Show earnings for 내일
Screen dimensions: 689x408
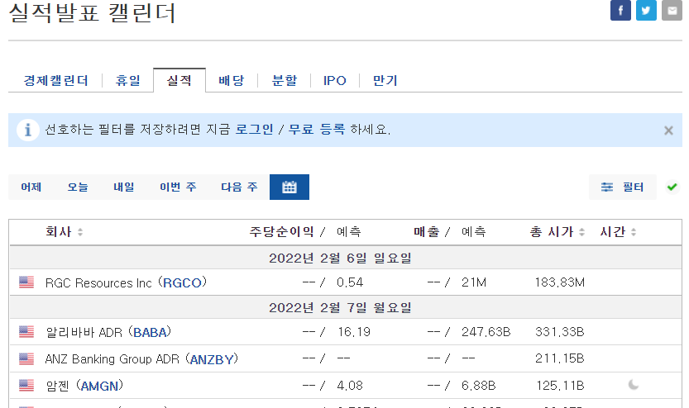(124, 187)
